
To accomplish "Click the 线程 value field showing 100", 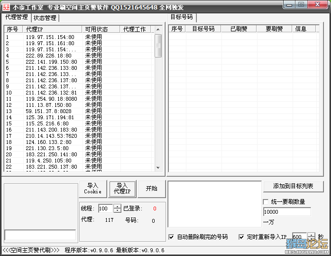I will click(x=106, y=209).
